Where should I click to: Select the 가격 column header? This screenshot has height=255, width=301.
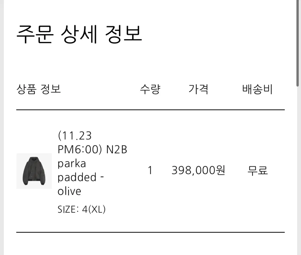(198, 89)
